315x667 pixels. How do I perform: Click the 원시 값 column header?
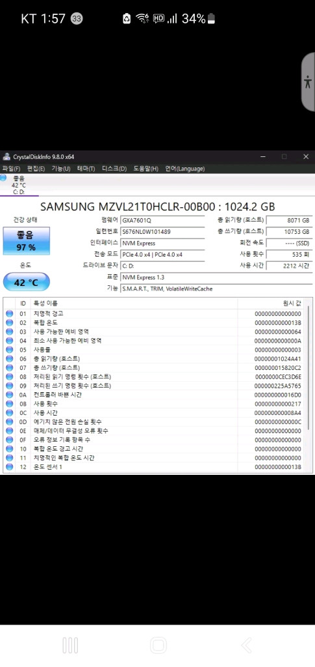271,304
